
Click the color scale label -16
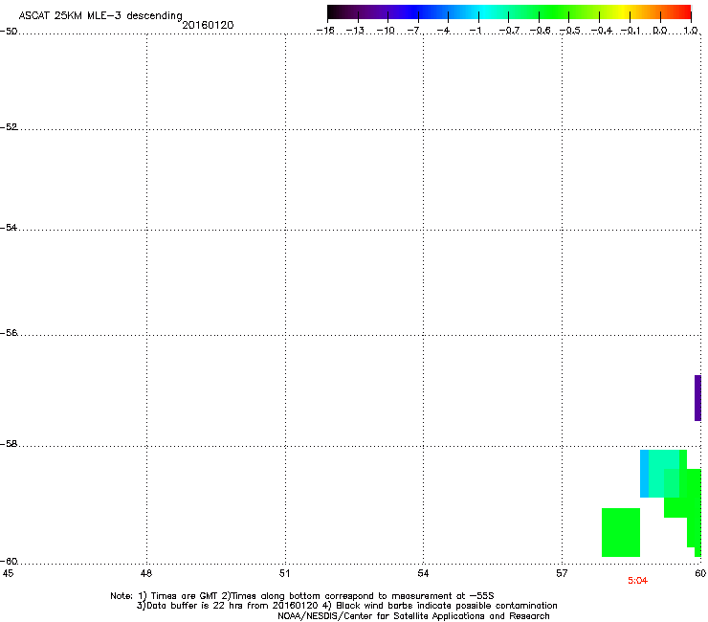[x=325, y=31]
